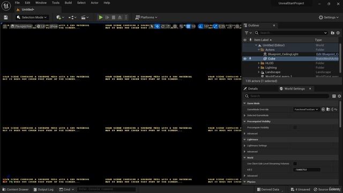
Task: Collapse the Untitled (Editor) world row
Action: [x=256, y=45]
